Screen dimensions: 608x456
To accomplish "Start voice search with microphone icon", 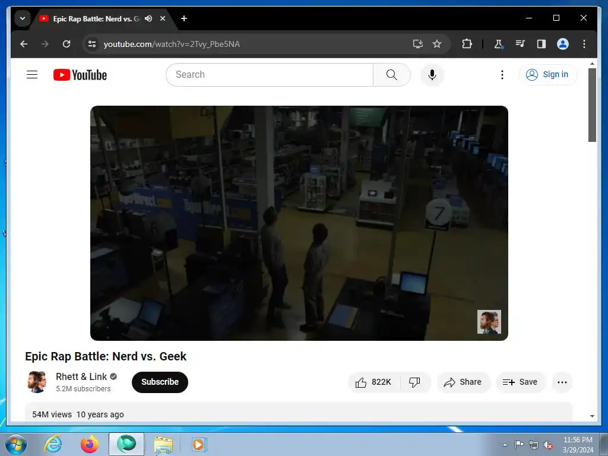I will coord(432,75).
